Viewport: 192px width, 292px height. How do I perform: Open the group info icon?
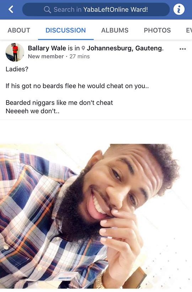179,9
